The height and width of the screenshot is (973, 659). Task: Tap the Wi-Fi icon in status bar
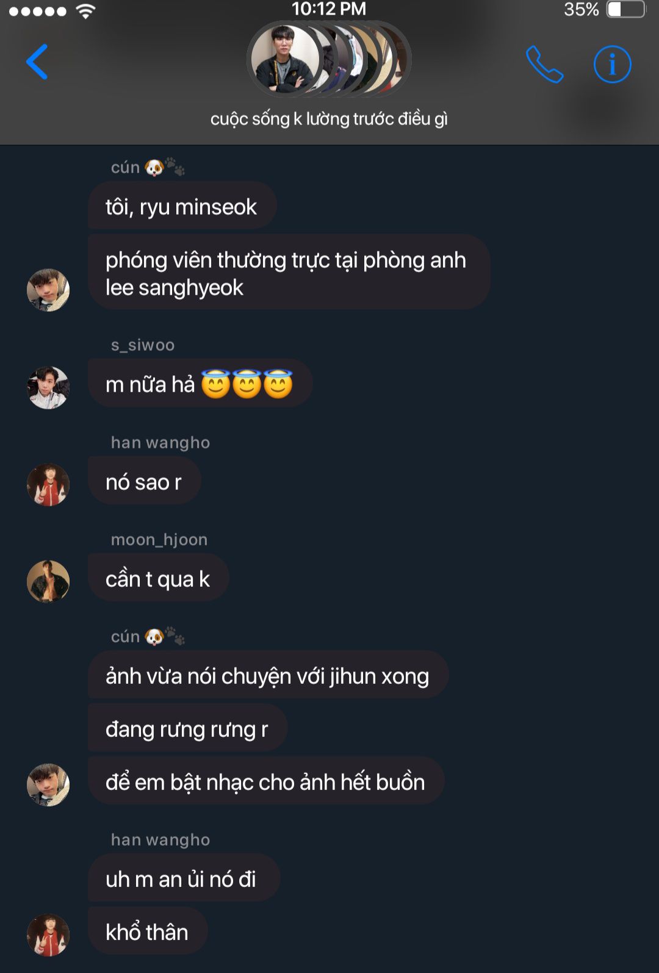coord(86,11)
